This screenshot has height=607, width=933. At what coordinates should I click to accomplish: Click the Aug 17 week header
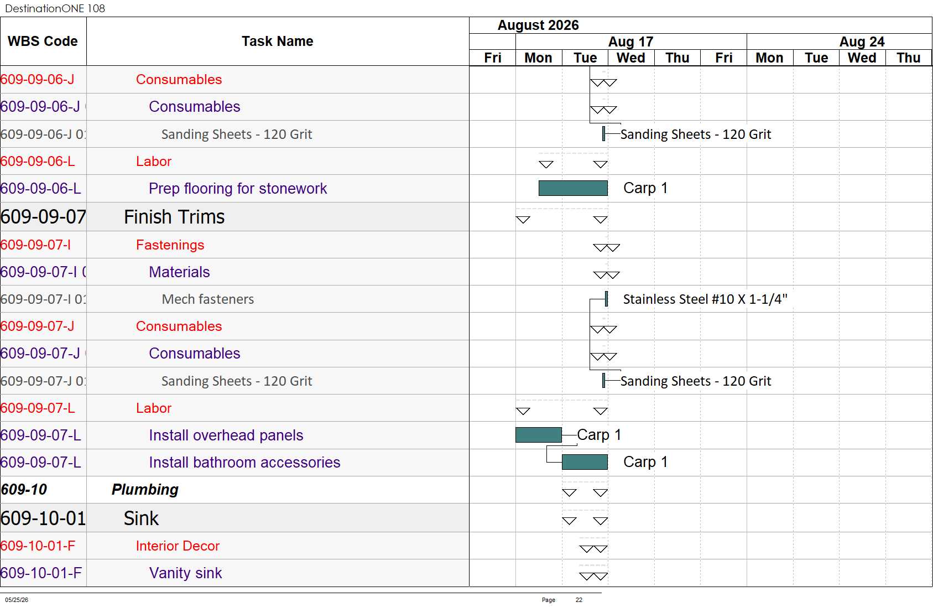(x=631, y=42)
